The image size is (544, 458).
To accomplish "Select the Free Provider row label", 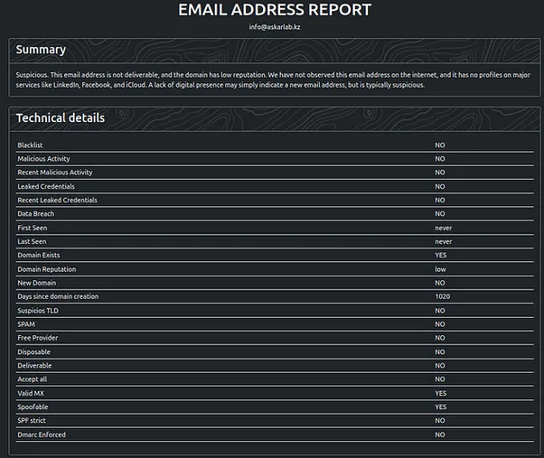I will point(38,338).
